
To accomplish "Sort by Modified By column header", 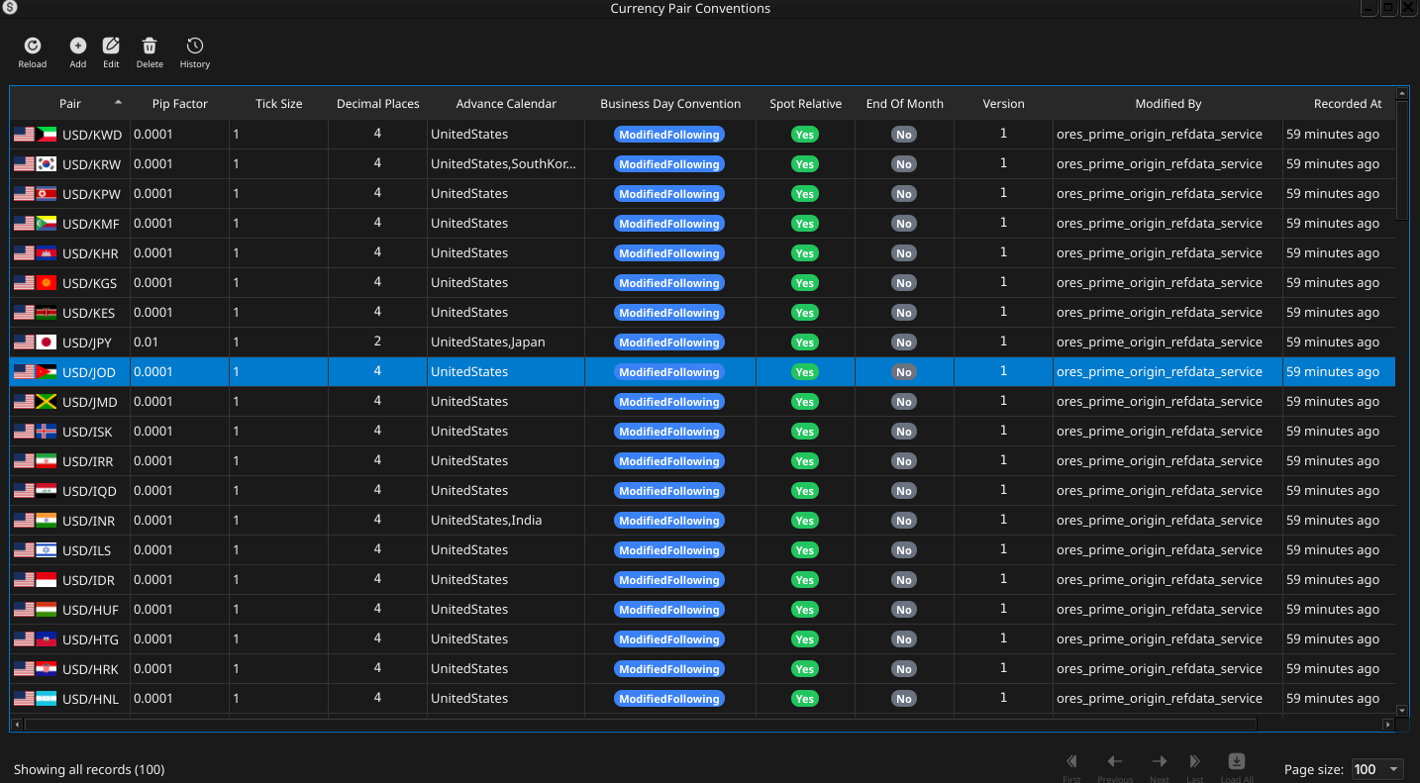I will pos(1168,104).
